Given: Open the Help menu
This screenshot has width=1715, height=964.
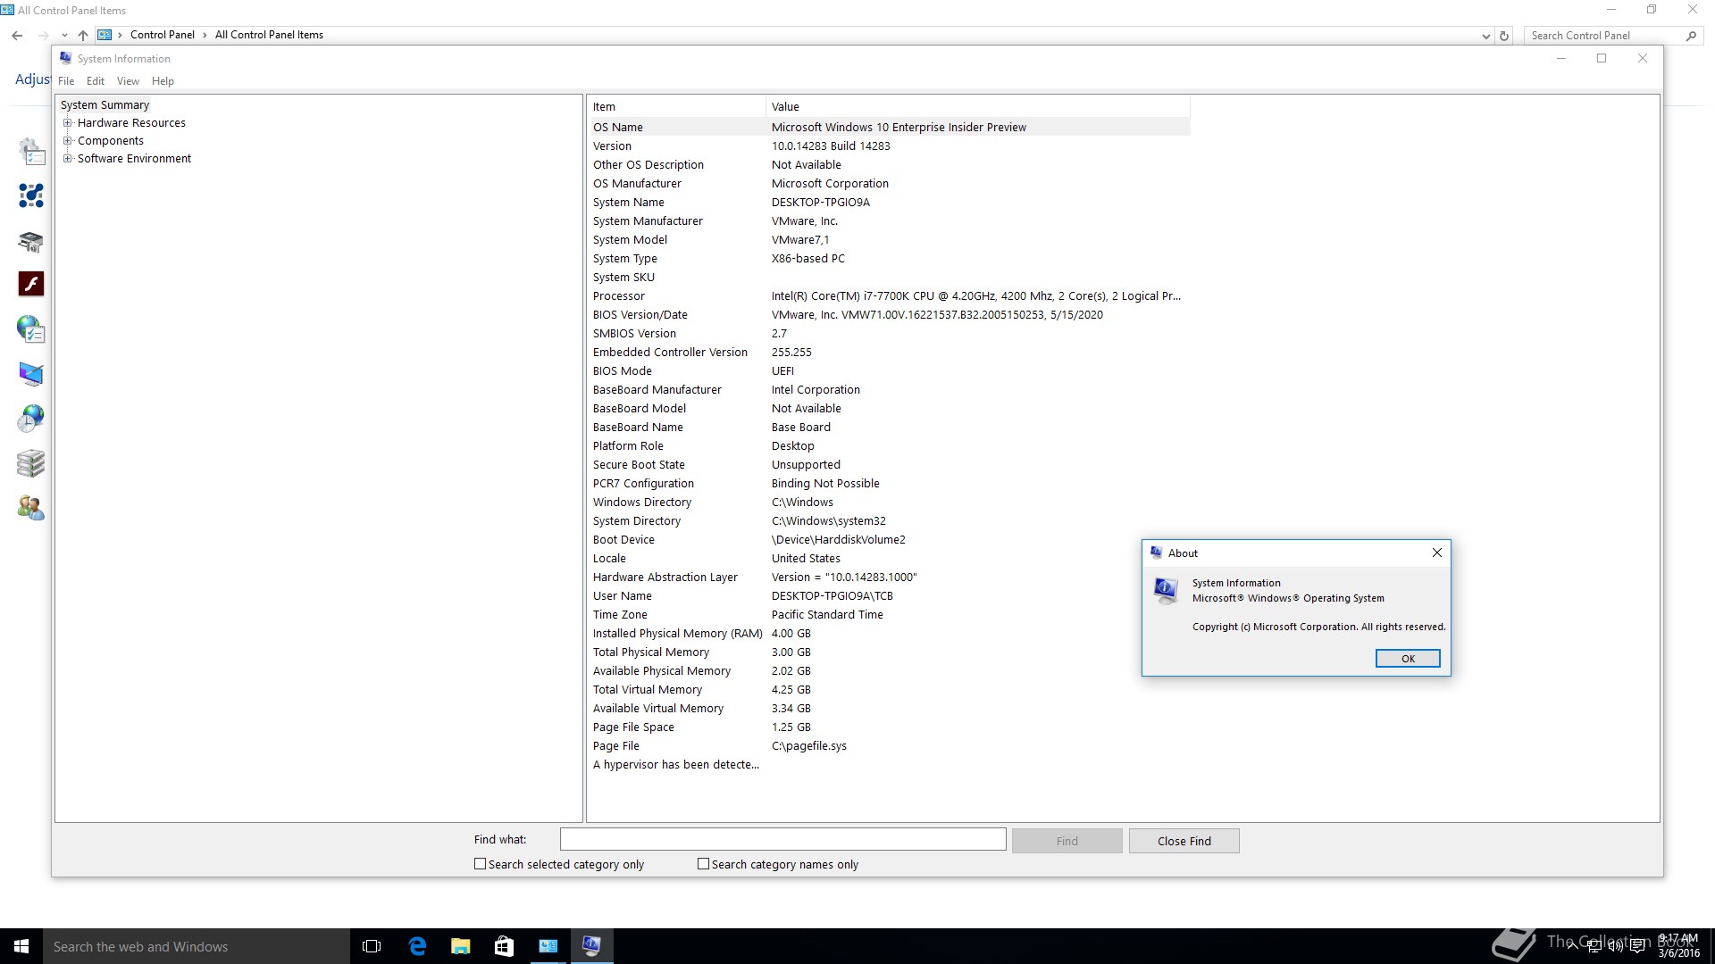Looking at the screenshot, I should tap(163, 81).
